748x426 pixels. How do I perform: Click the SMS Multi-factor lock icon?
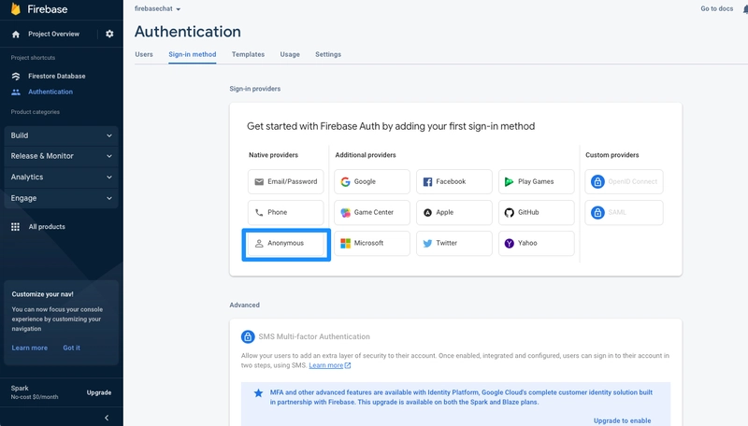248,337
